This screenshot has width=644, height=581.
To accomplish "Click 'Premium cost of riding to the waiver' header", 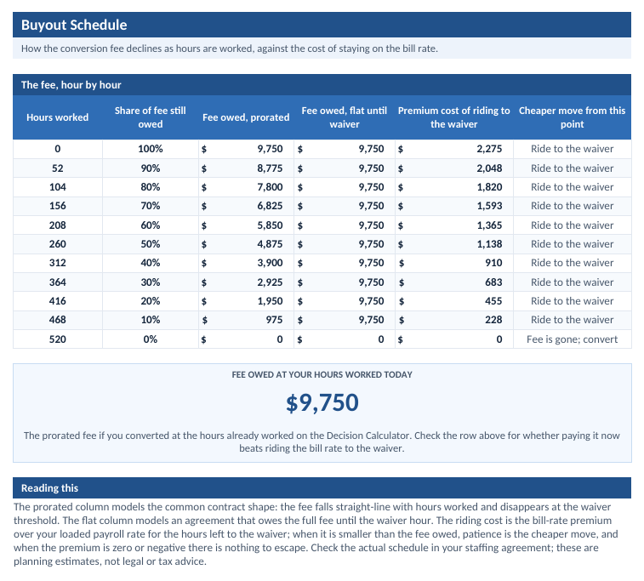I will point(453,117).
